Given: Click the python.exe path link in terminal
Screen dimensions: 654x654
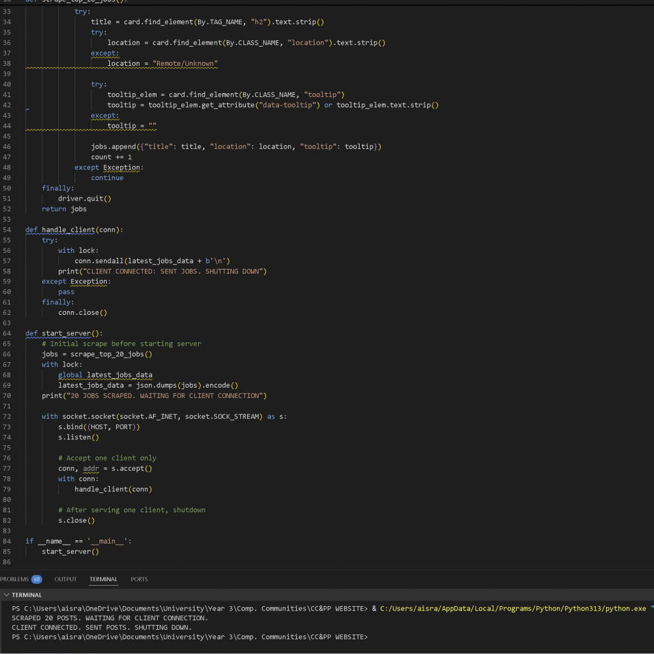Looking at the screenshot, I should tap(513, 609).
